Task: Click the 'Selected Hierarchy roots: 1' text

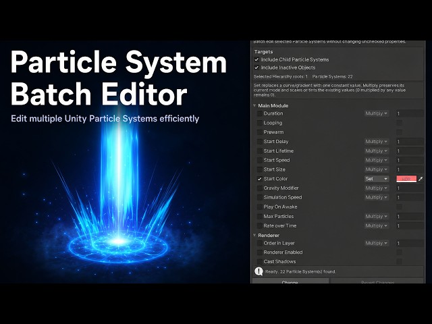Action: [x=281, y=76]
